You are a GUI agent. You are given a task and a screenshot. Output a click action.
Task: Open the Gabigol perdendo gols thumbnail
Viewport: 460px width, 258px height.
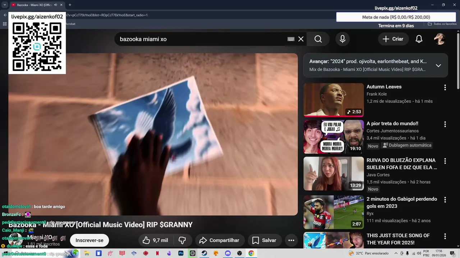pos(333,212)
